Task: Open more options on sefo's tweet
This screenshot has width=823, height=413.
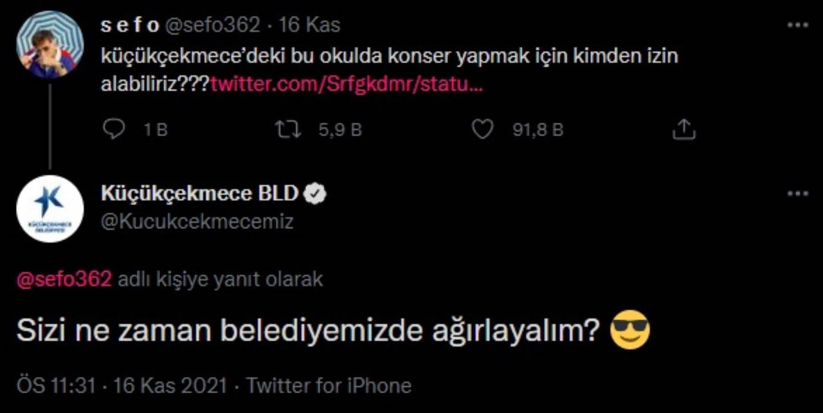Action: coord(797,26)
